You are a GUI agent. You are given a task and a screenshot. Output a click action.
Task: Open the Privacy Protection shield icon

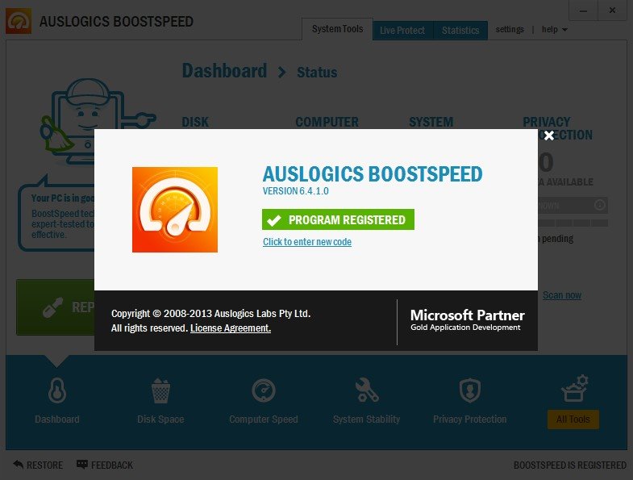pyautogui.click(x=470, y=390)
